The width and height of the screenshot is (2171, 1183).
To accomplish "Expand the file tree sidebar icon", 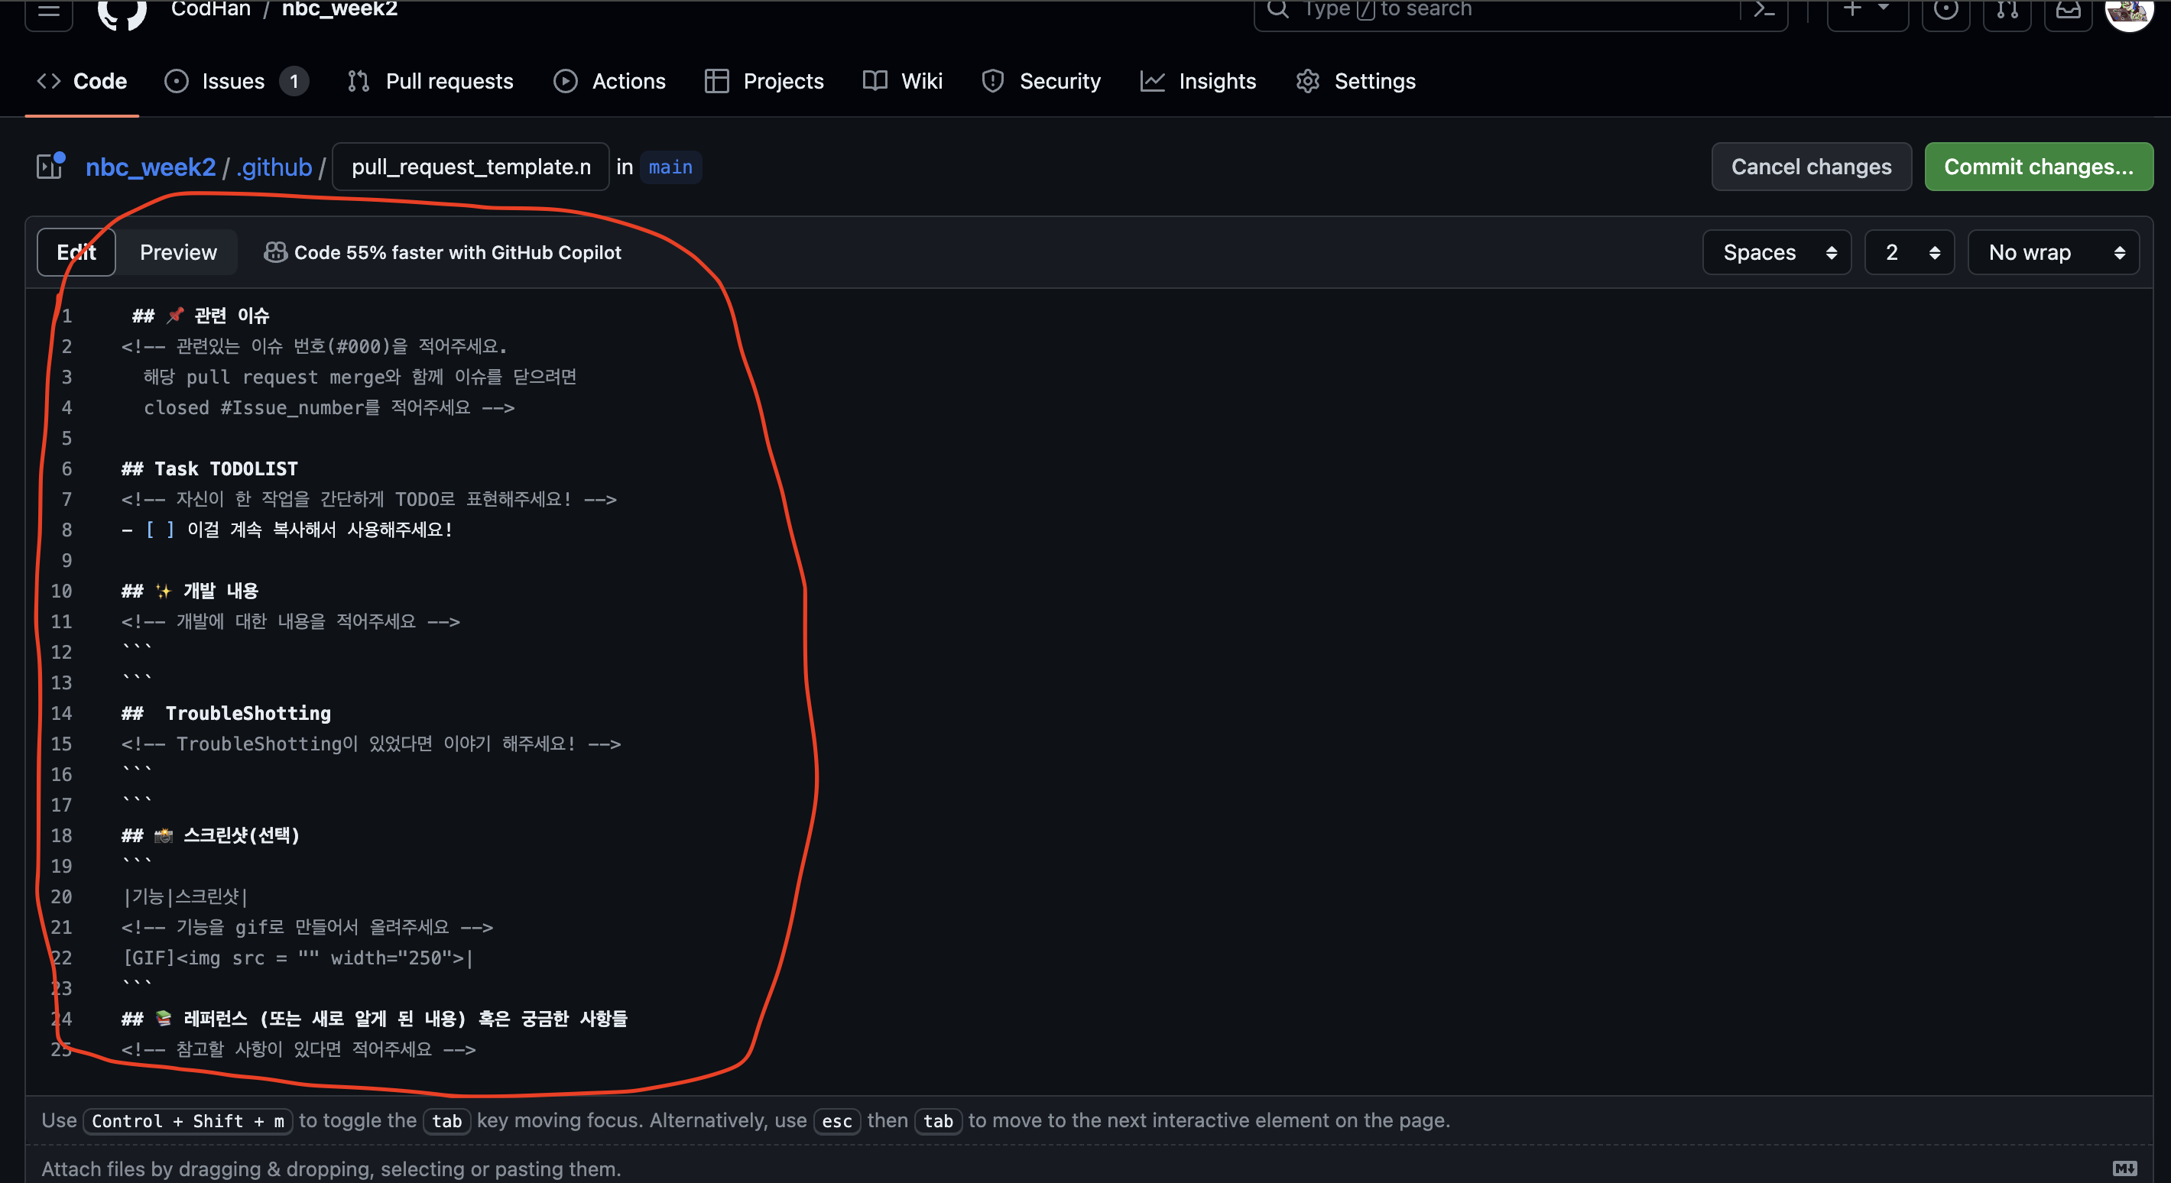I will pyautogui.click(x=50, y=166).
